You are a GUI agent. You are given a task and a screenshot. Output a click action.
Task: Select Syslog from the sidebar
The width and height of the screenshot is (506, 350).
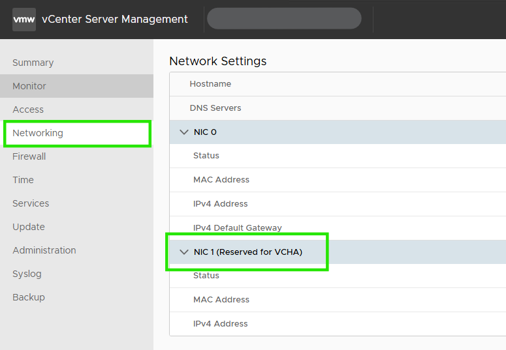pos(27,274)
